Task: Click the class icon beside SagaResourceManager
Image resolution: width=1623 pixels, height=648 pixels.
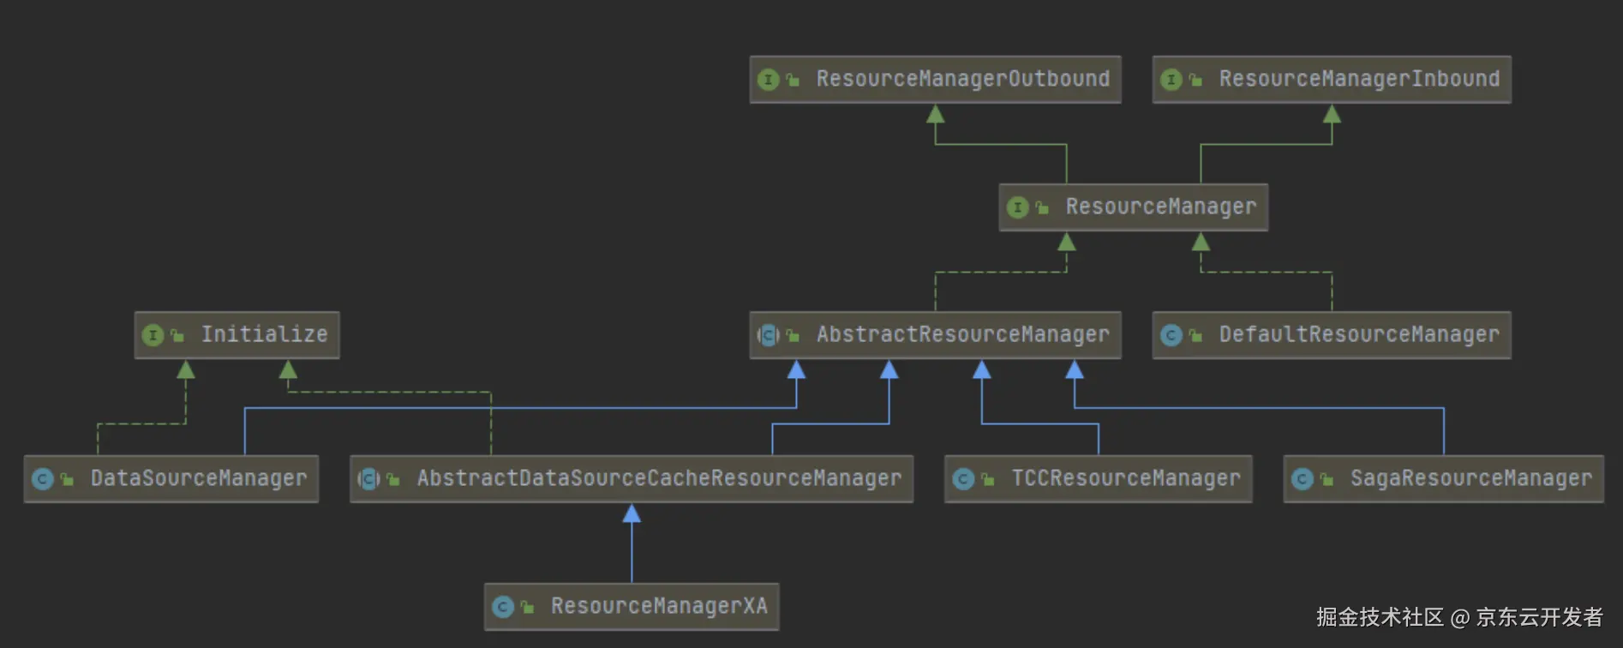Action: [x=1303, y=479]
